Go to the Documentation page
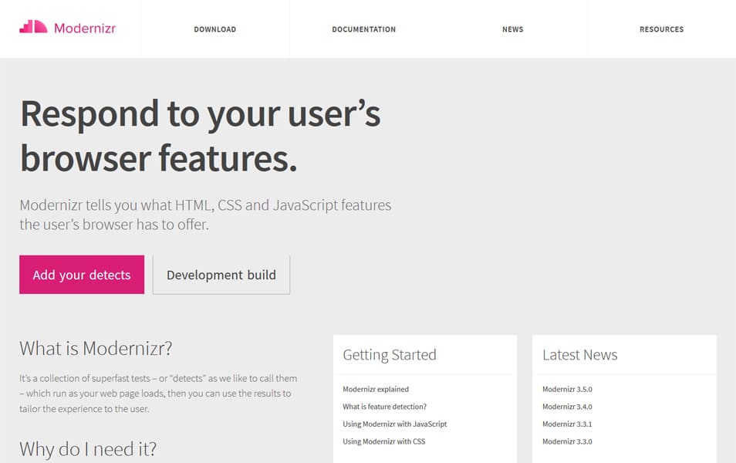 click(363, 29)
